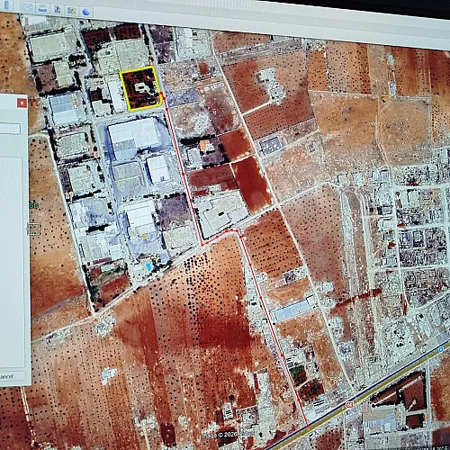Toggle the sidebar panel icon in toolbar
Viewport: 450px width, 450px height.
click(6, 5)
